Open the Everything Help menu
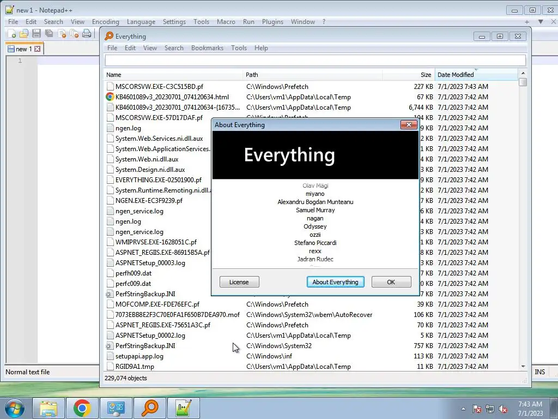Image resolution: width=558 pixels, height=419 pixels. click(x=261, y=48)
